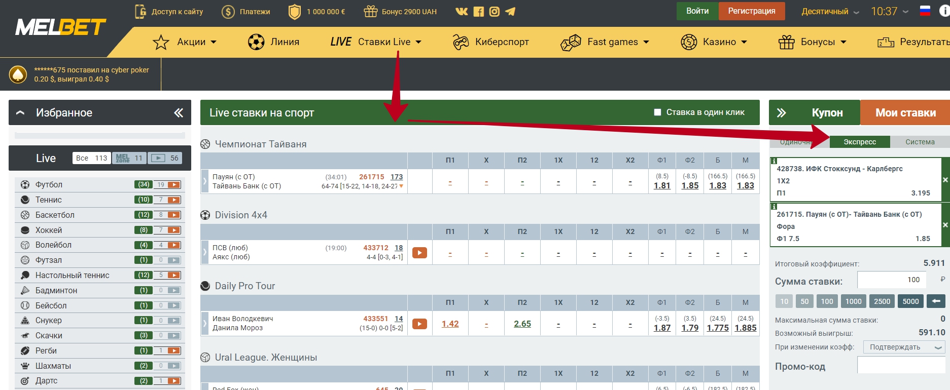The height and width of the screenshot is (390, 950).
Task: Toggle video filter for Регби row
Action: click(174, 350)
